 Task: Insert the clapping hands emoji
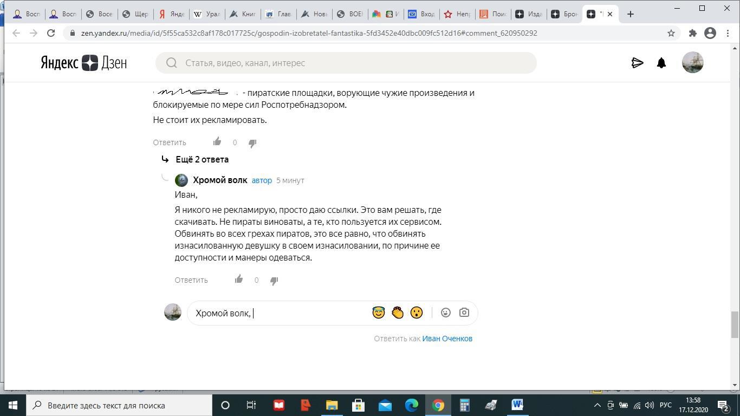click(x=398, y=313)
